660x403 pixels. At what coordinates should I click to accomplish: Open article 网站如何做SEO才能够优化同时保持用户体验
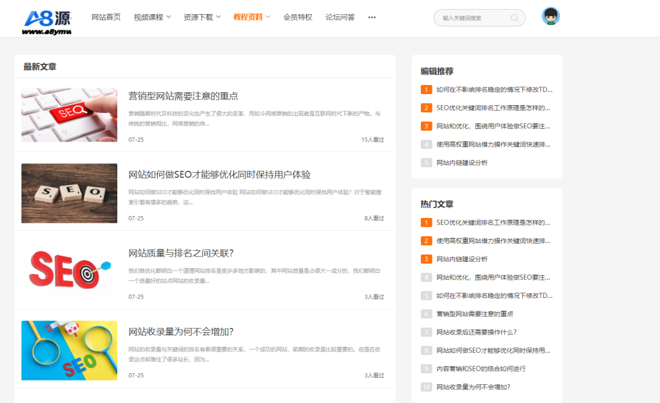pos(219,174)
